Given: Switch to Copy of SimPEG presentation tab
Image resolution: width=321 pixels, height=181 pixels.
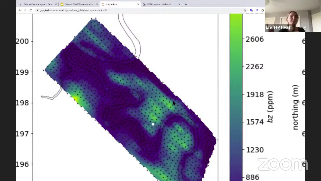Looking at the screenshot, I should (x=79, y=4).
